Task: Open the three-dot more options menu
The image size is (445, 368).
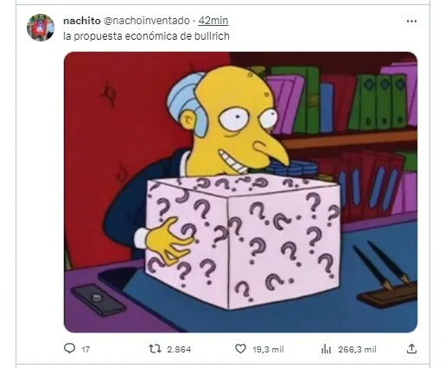Action: point(411,21)
